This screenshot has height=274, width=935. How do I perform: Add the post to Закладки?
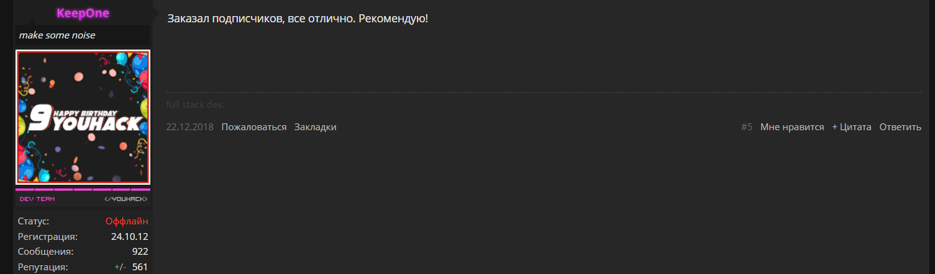coord(315,127)
